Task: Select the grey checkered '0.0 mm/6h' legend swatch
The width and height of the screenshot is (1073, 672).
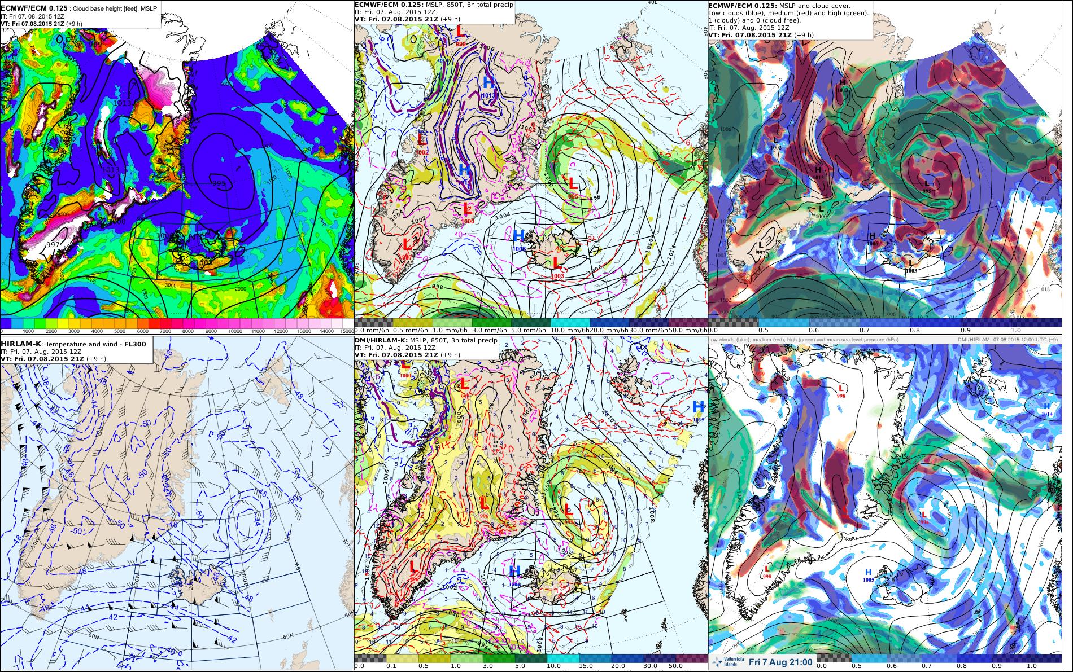Action: (x=373, y=322)
